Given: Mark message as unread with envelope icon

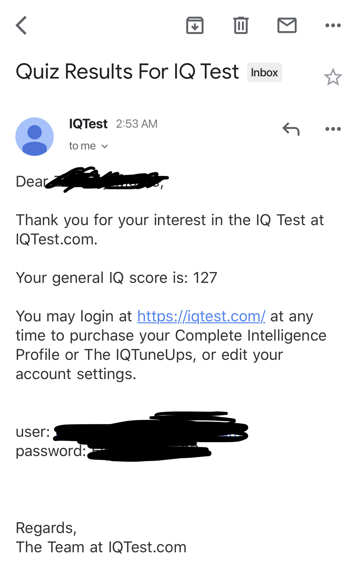Looking at the screenshot, I should tap(287, 25).
